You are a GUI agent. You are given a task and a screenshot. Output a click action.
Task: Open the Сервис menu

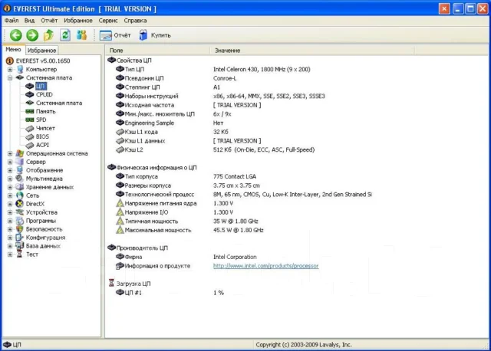[108, 21]
